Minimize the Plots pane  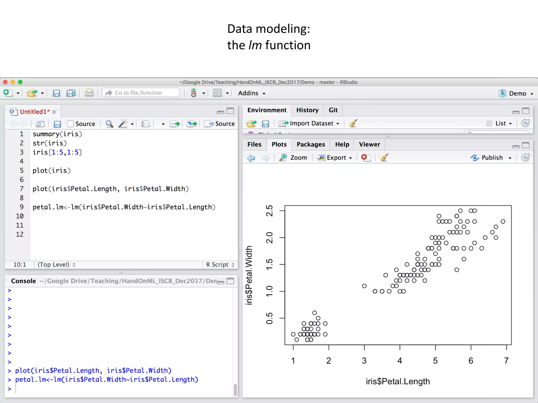point(516,146)
